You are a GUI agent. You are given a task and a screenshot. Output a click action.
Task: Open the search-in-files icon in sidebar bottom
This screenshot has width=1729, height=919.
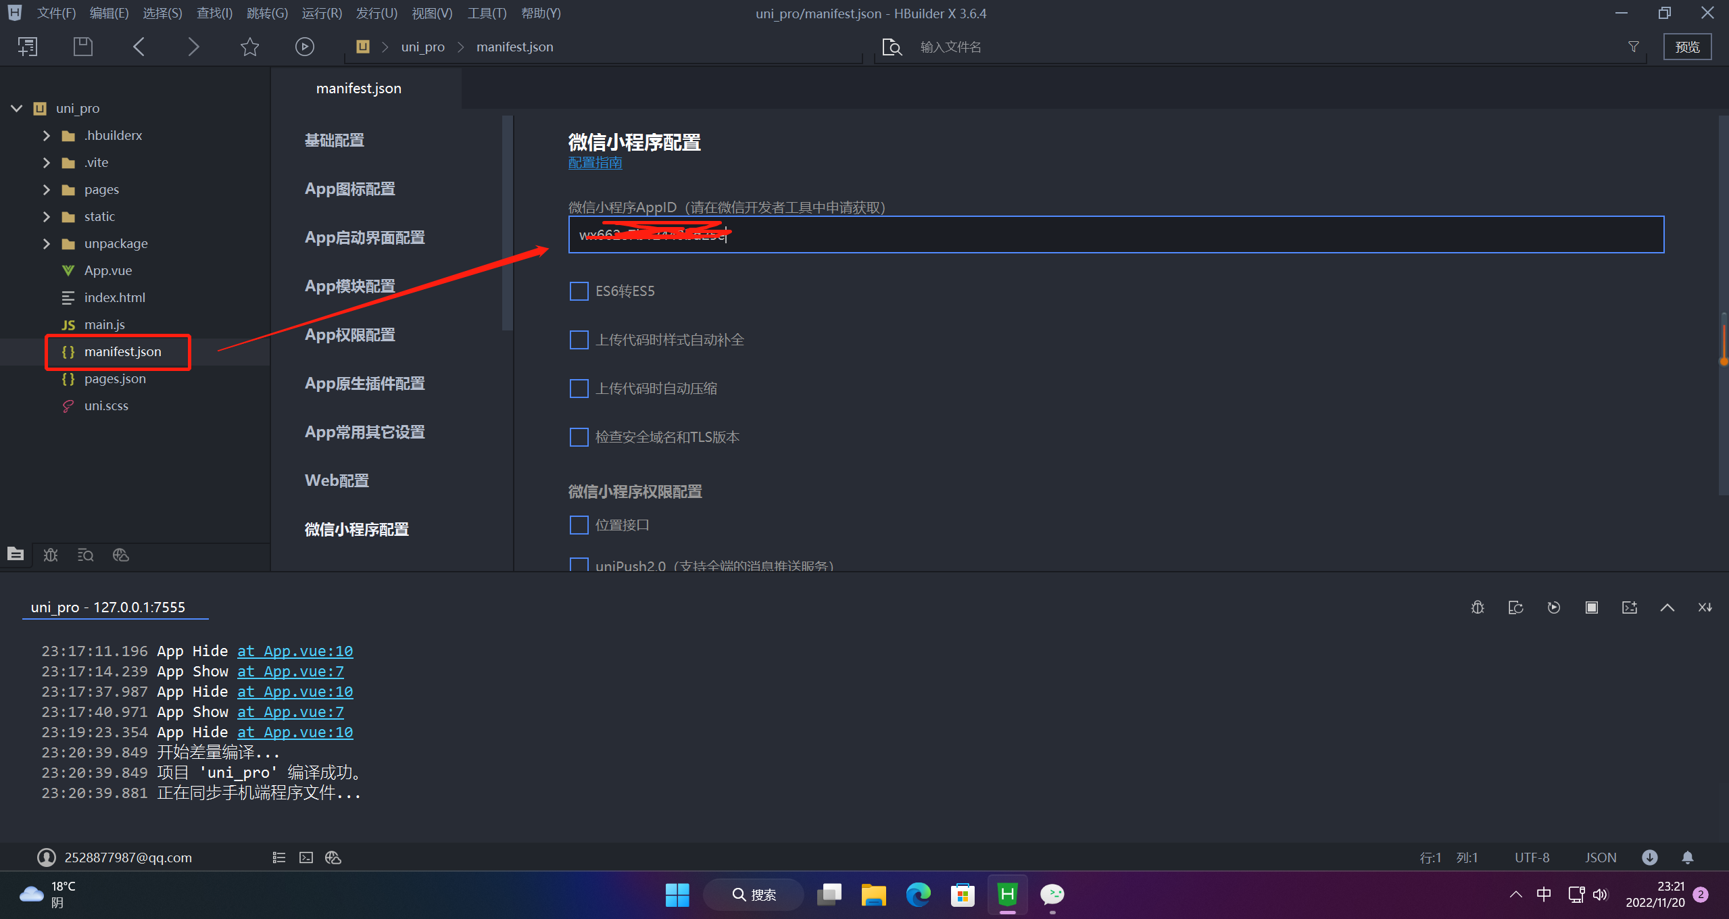86,555
